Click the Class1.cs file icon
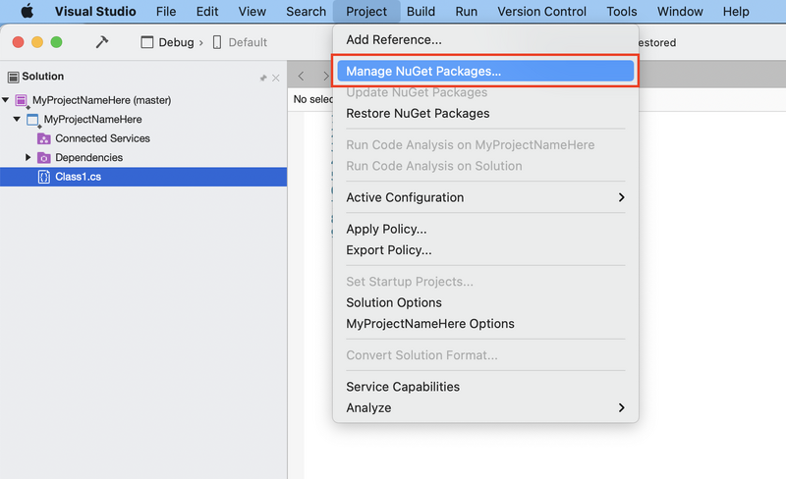 click(x=44, y=177)
